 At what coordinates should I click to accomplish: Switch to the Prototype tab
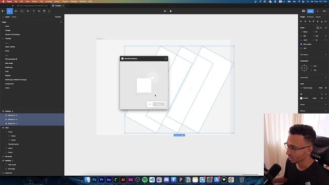pos(310,17)
